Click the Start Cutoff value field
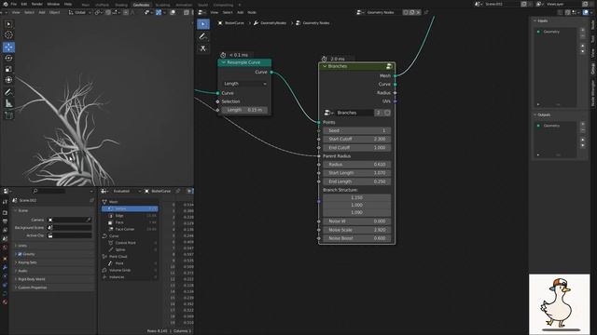The height and width of the screenshot is (335, 597). (x=356, y=139)
